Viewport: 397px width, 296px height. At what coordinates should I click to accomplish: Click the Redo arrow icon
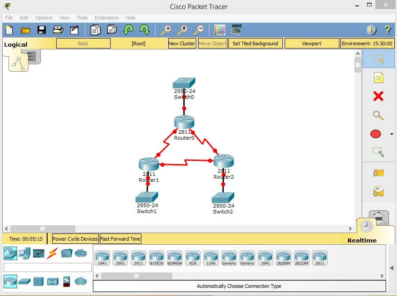145,30
